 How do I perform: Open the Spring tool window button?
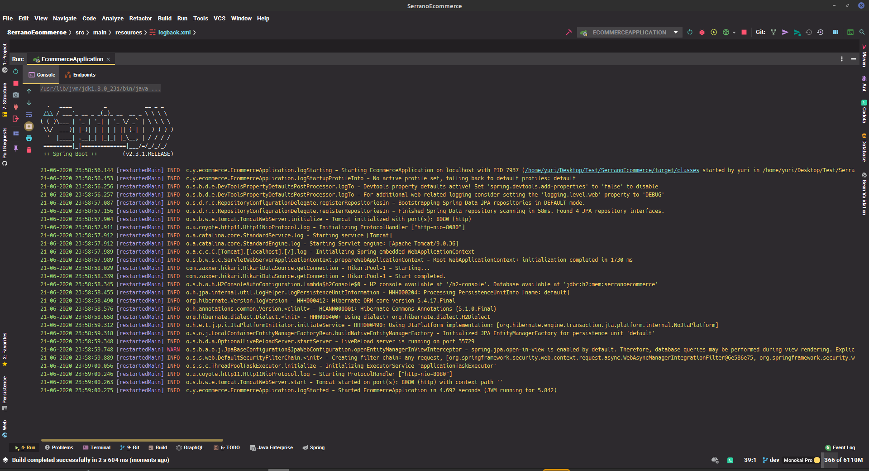(x=314, y=447)
